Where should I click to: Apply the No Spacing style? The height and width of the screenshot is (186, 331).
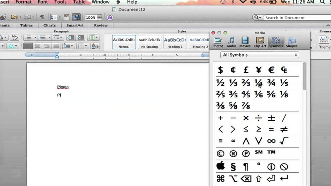pyautogui.click(x=149, y=42)
